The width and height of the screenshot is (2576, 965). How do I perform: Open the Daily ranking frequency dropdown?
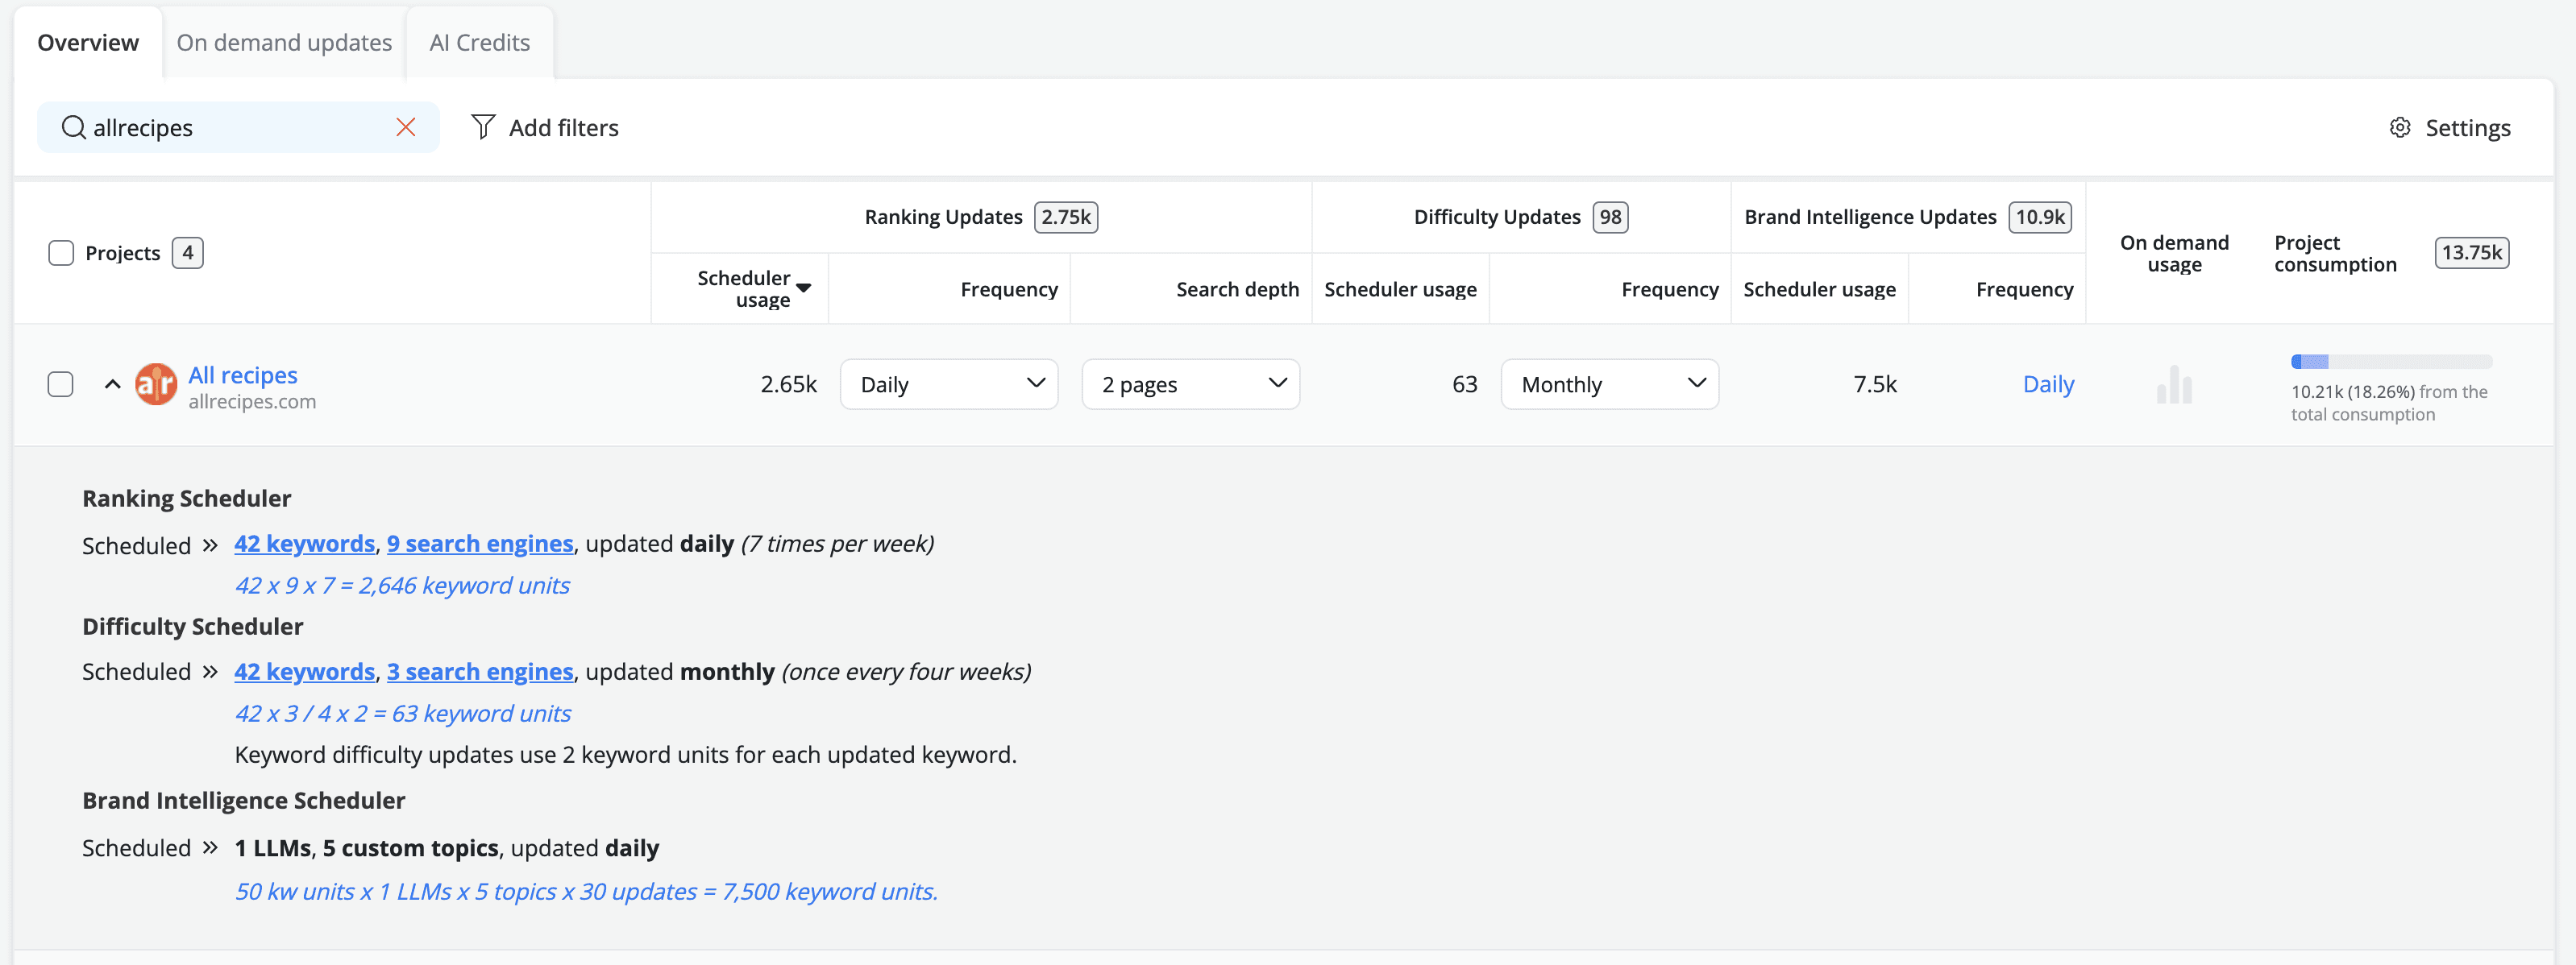pyautogui.click(x=949, y=384)
